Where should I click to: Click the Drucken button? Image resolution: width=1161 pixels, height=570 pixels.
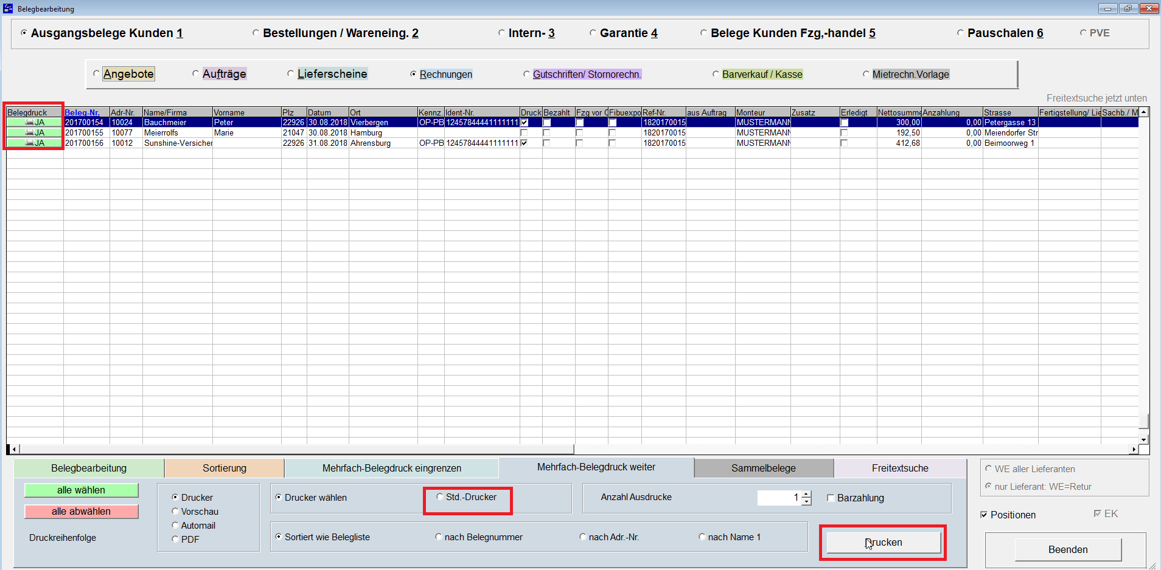884,543
